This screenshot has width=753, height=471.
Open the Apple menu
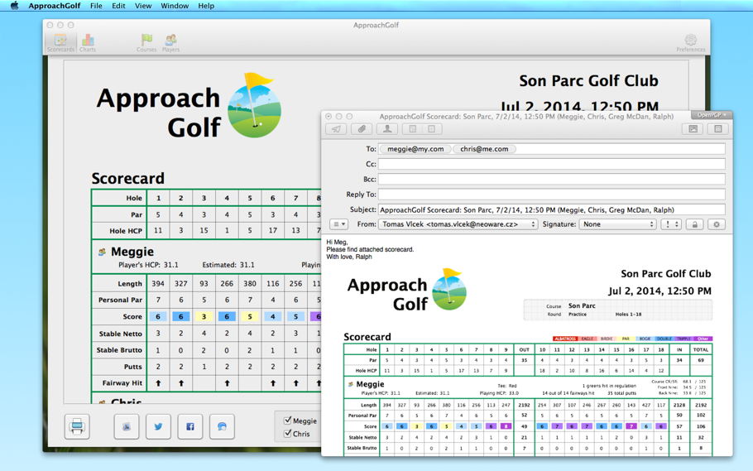point(14,6)
